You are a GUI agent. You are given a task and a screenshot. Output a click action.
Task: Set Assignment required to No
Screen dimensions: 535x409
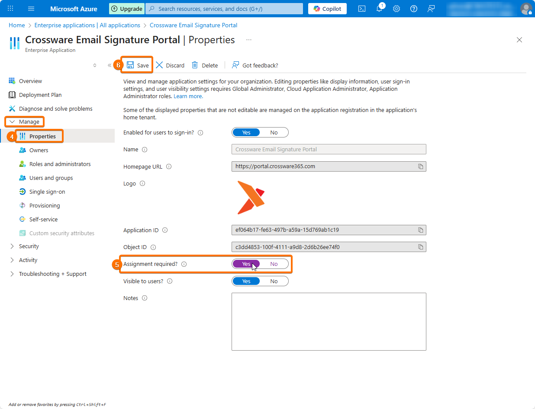pyautogui.click(x=274, y=264)
